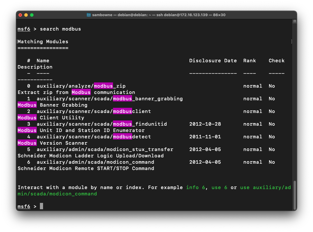Click the date 2011-11-01
The image size is (313, 232).
click(205, 137)
